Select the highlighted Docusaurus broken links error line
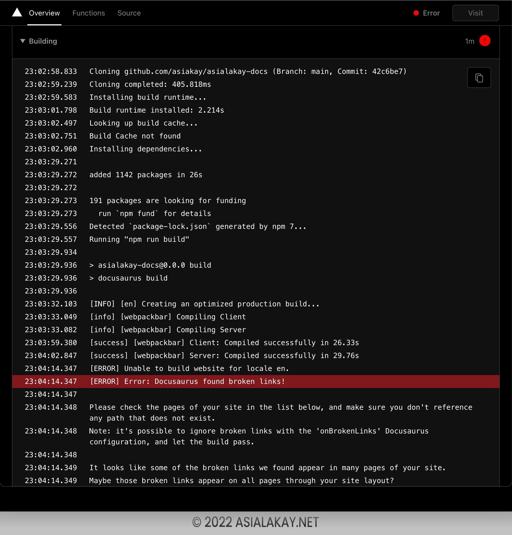The width and height of the screenshot is (512, 535). 187,381
